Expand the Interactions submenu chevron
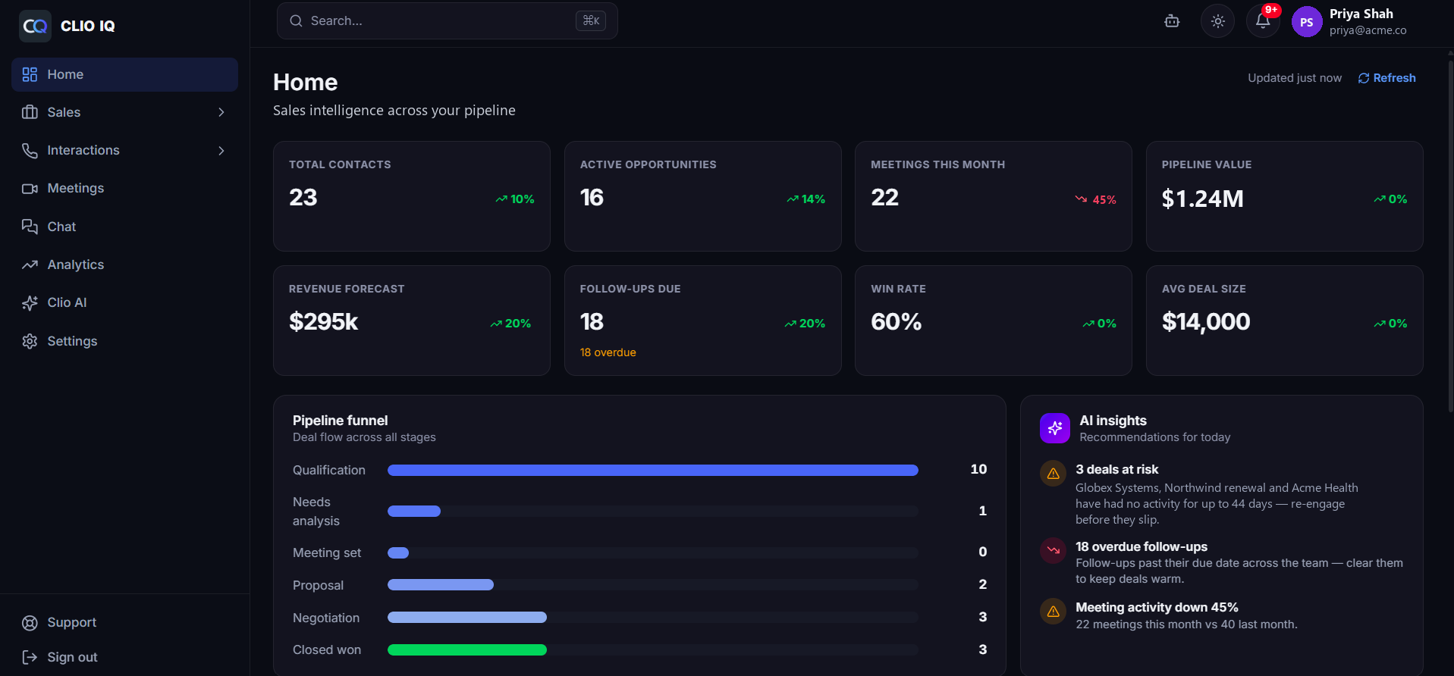 click(221, 151)
